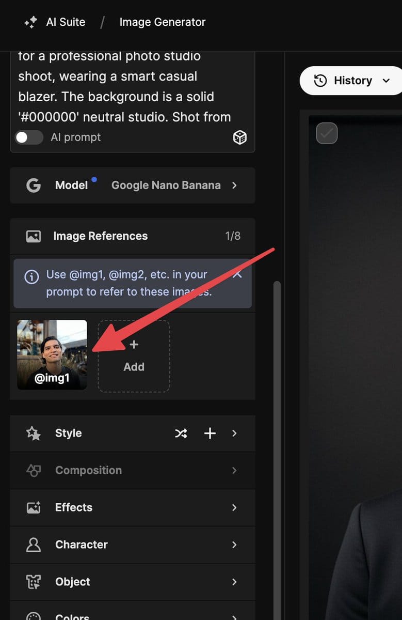
Task: Expand the Composition chevron
Action: point(234,471)
